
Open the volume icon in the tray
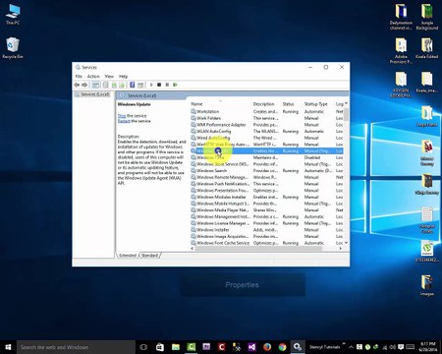click(x=392, y=347)
